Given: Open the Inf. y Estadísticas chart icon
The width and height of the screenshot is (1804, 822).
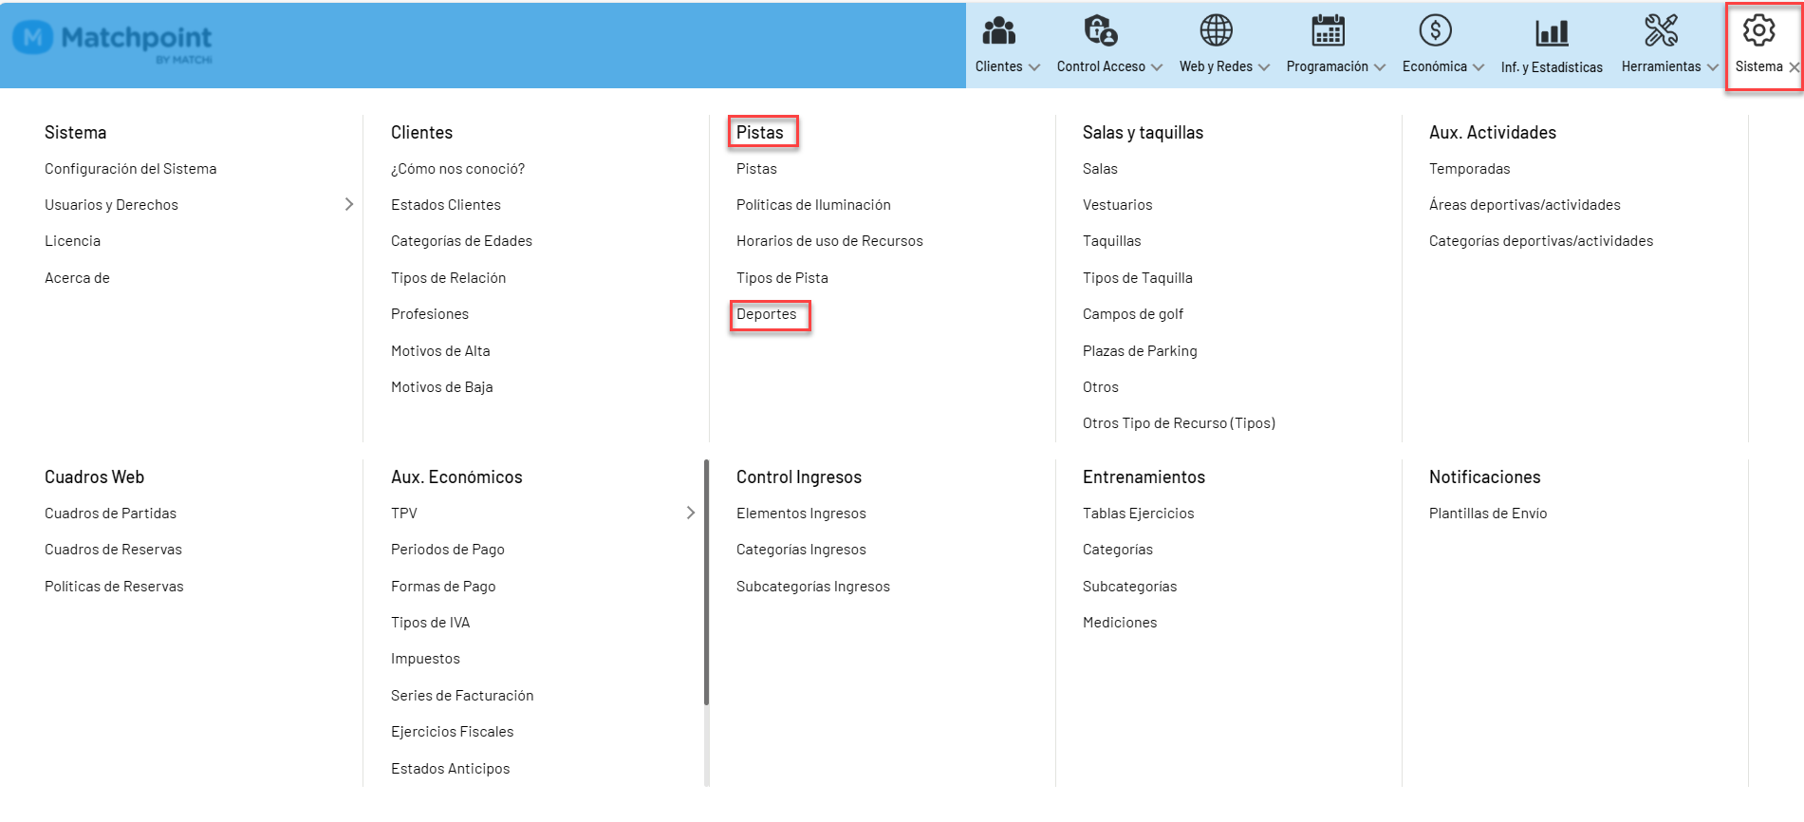Looking at the screenshot, I should [1552, 33].
